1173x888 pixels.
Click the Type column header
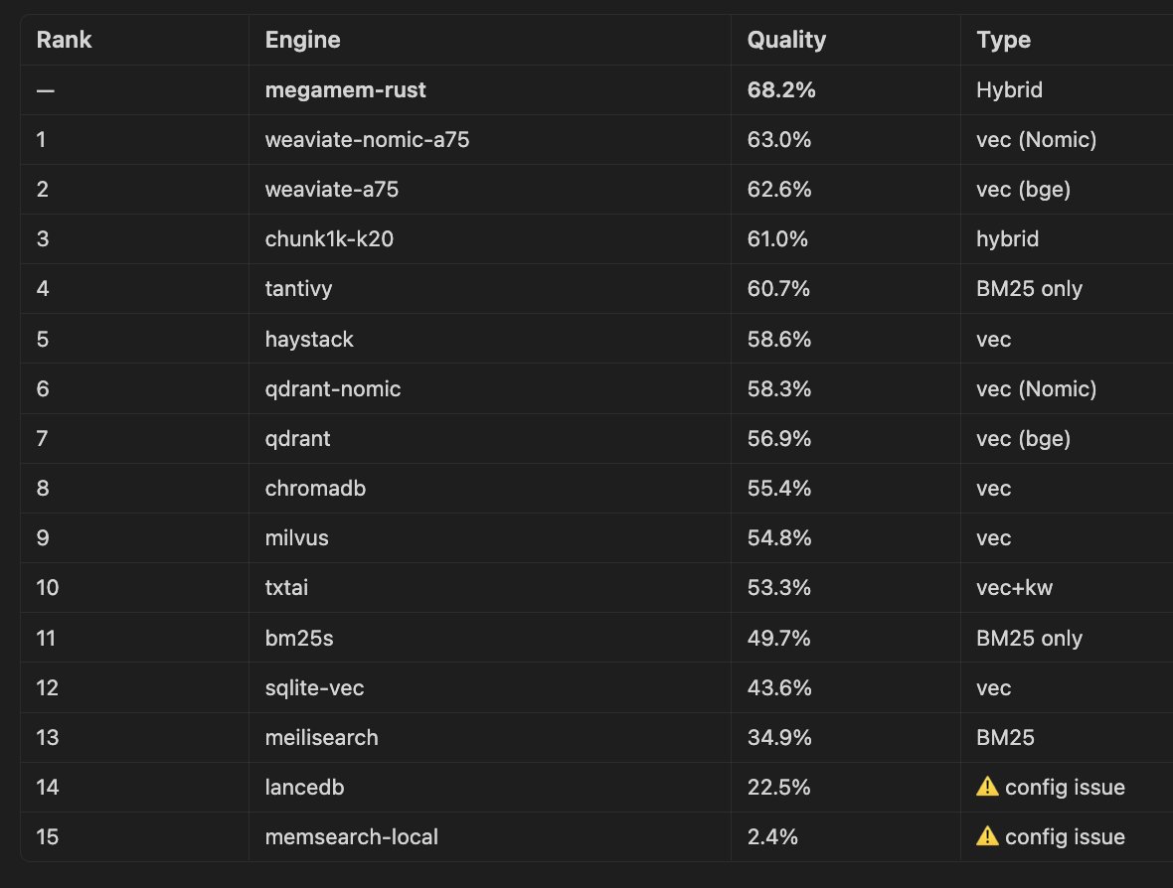coord(1003,40)
